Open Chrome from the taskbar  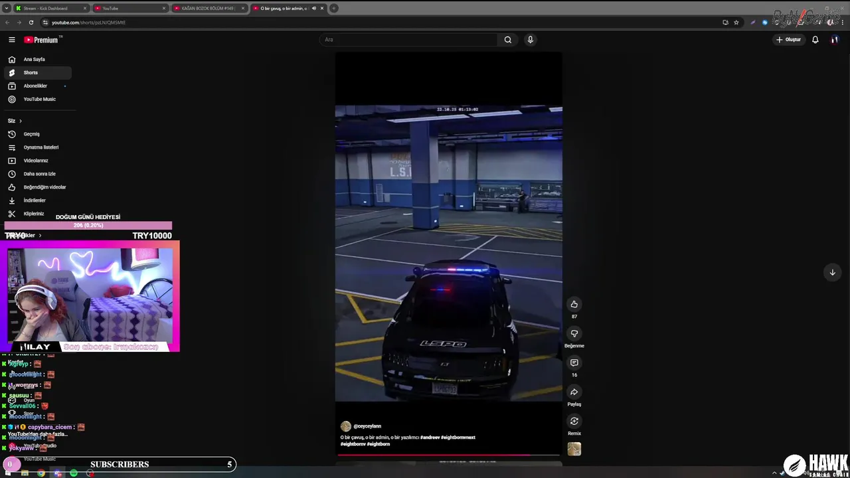[41, 473]
